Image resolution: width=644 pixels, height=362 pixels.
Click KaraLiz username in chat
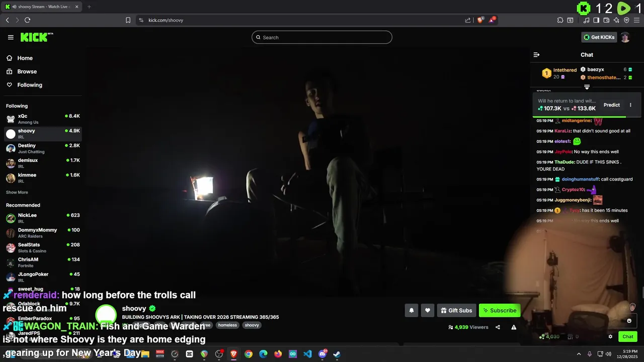[x=563, y=131]
